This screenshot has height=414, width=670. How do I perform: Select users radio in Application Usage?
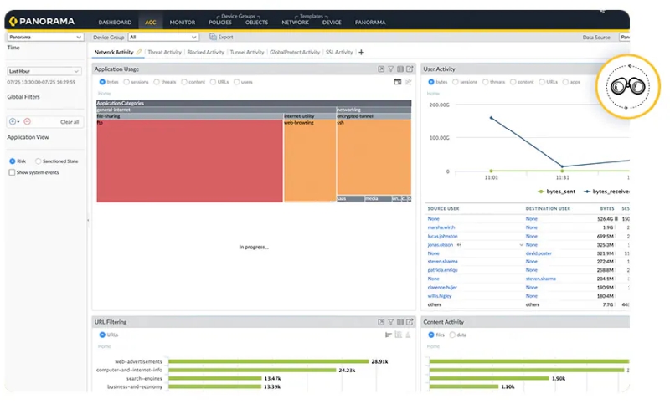tap(237, 82)
